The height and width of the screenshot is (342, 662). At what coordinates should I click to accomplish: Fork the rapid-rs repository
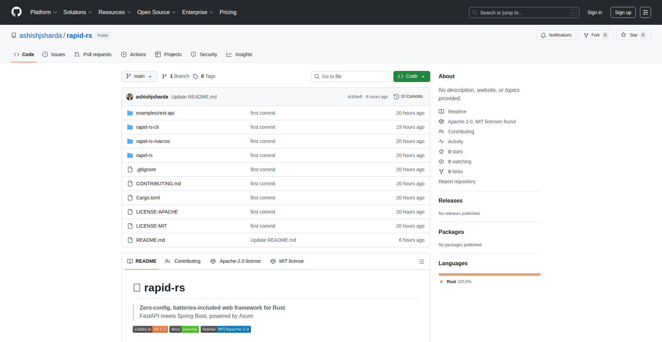[x=596, y=35]
